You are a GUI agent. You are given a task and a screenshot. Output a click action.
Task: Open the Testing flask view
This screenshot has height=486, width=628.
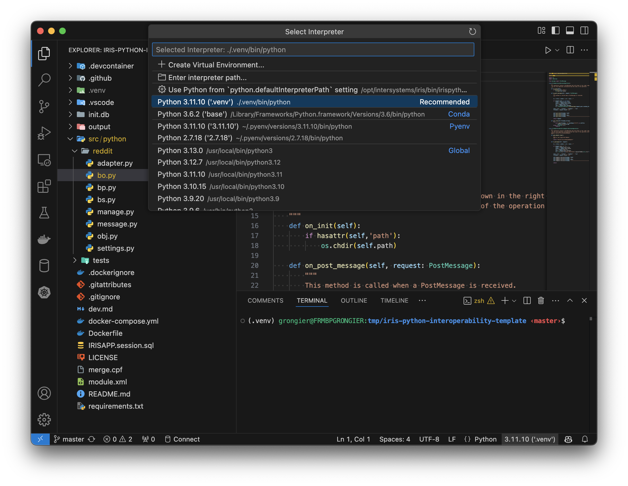(44, 213)
